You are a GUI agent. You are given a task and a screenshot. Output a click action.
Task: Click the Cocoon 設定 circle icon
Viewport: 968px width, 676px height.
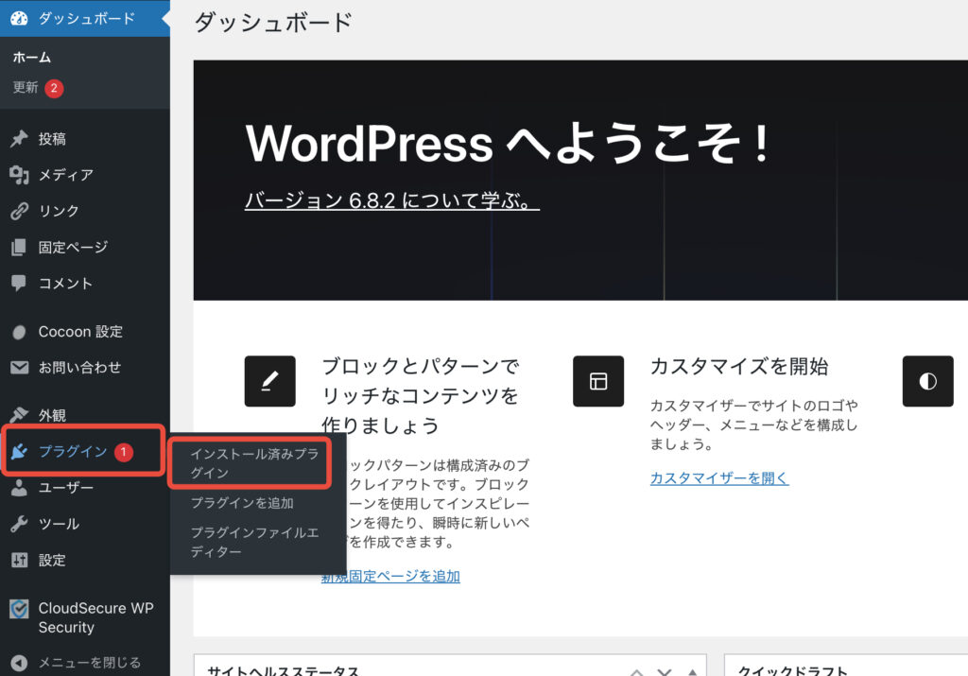coord(19,332)
